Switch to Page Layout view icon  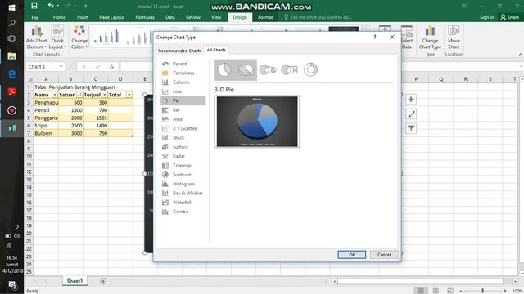(436, 291)
